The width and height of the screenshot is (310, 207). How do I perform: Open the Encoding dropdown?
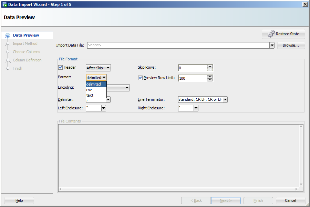pyautogui.click(x=127, y=88)
